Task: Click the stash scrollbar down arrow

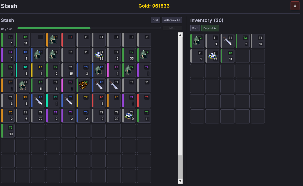Action: tap(180, 181)
